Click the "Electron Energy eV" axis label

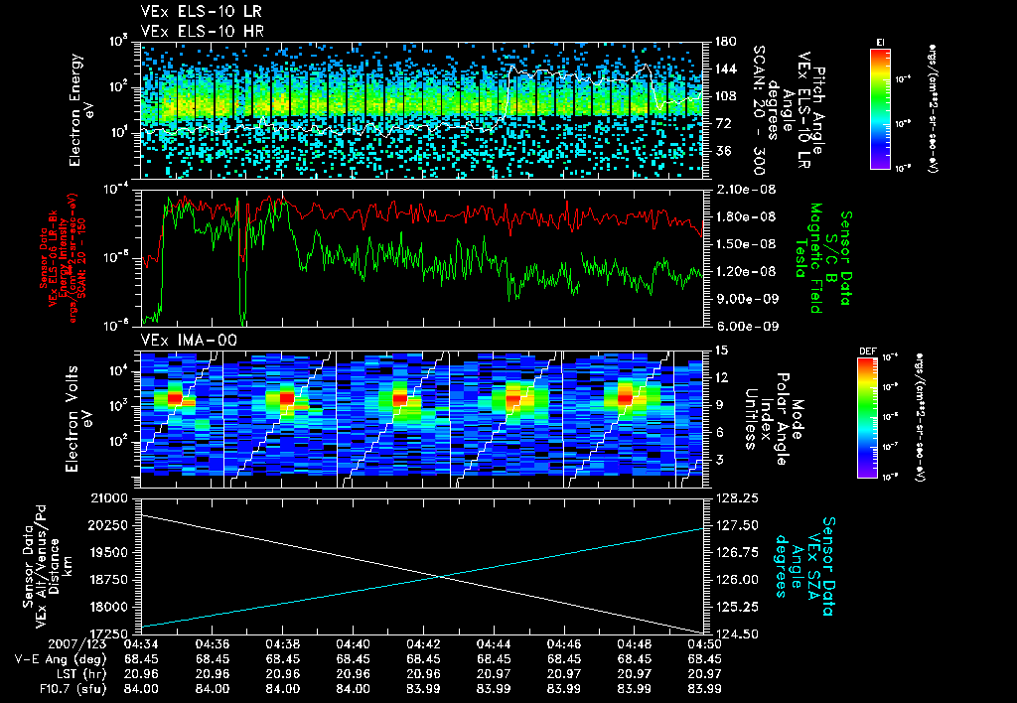pos(81,110)
